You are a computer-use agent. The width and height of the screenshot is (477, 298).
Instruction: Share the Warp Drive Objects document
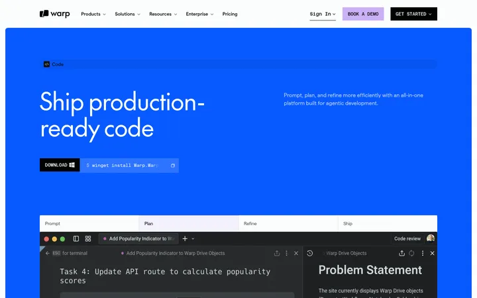[402, 253]
